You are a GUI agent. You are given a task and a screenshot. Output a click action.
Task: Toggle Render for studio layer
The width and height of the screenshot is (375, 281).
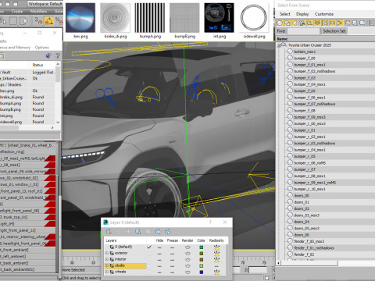(x=187, y=265)
